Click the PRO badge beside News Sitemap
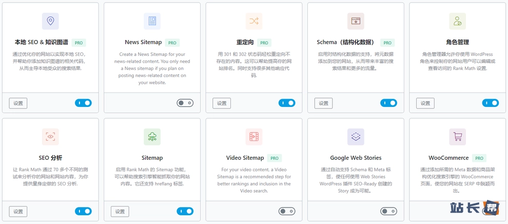 (x=172, y=43)
